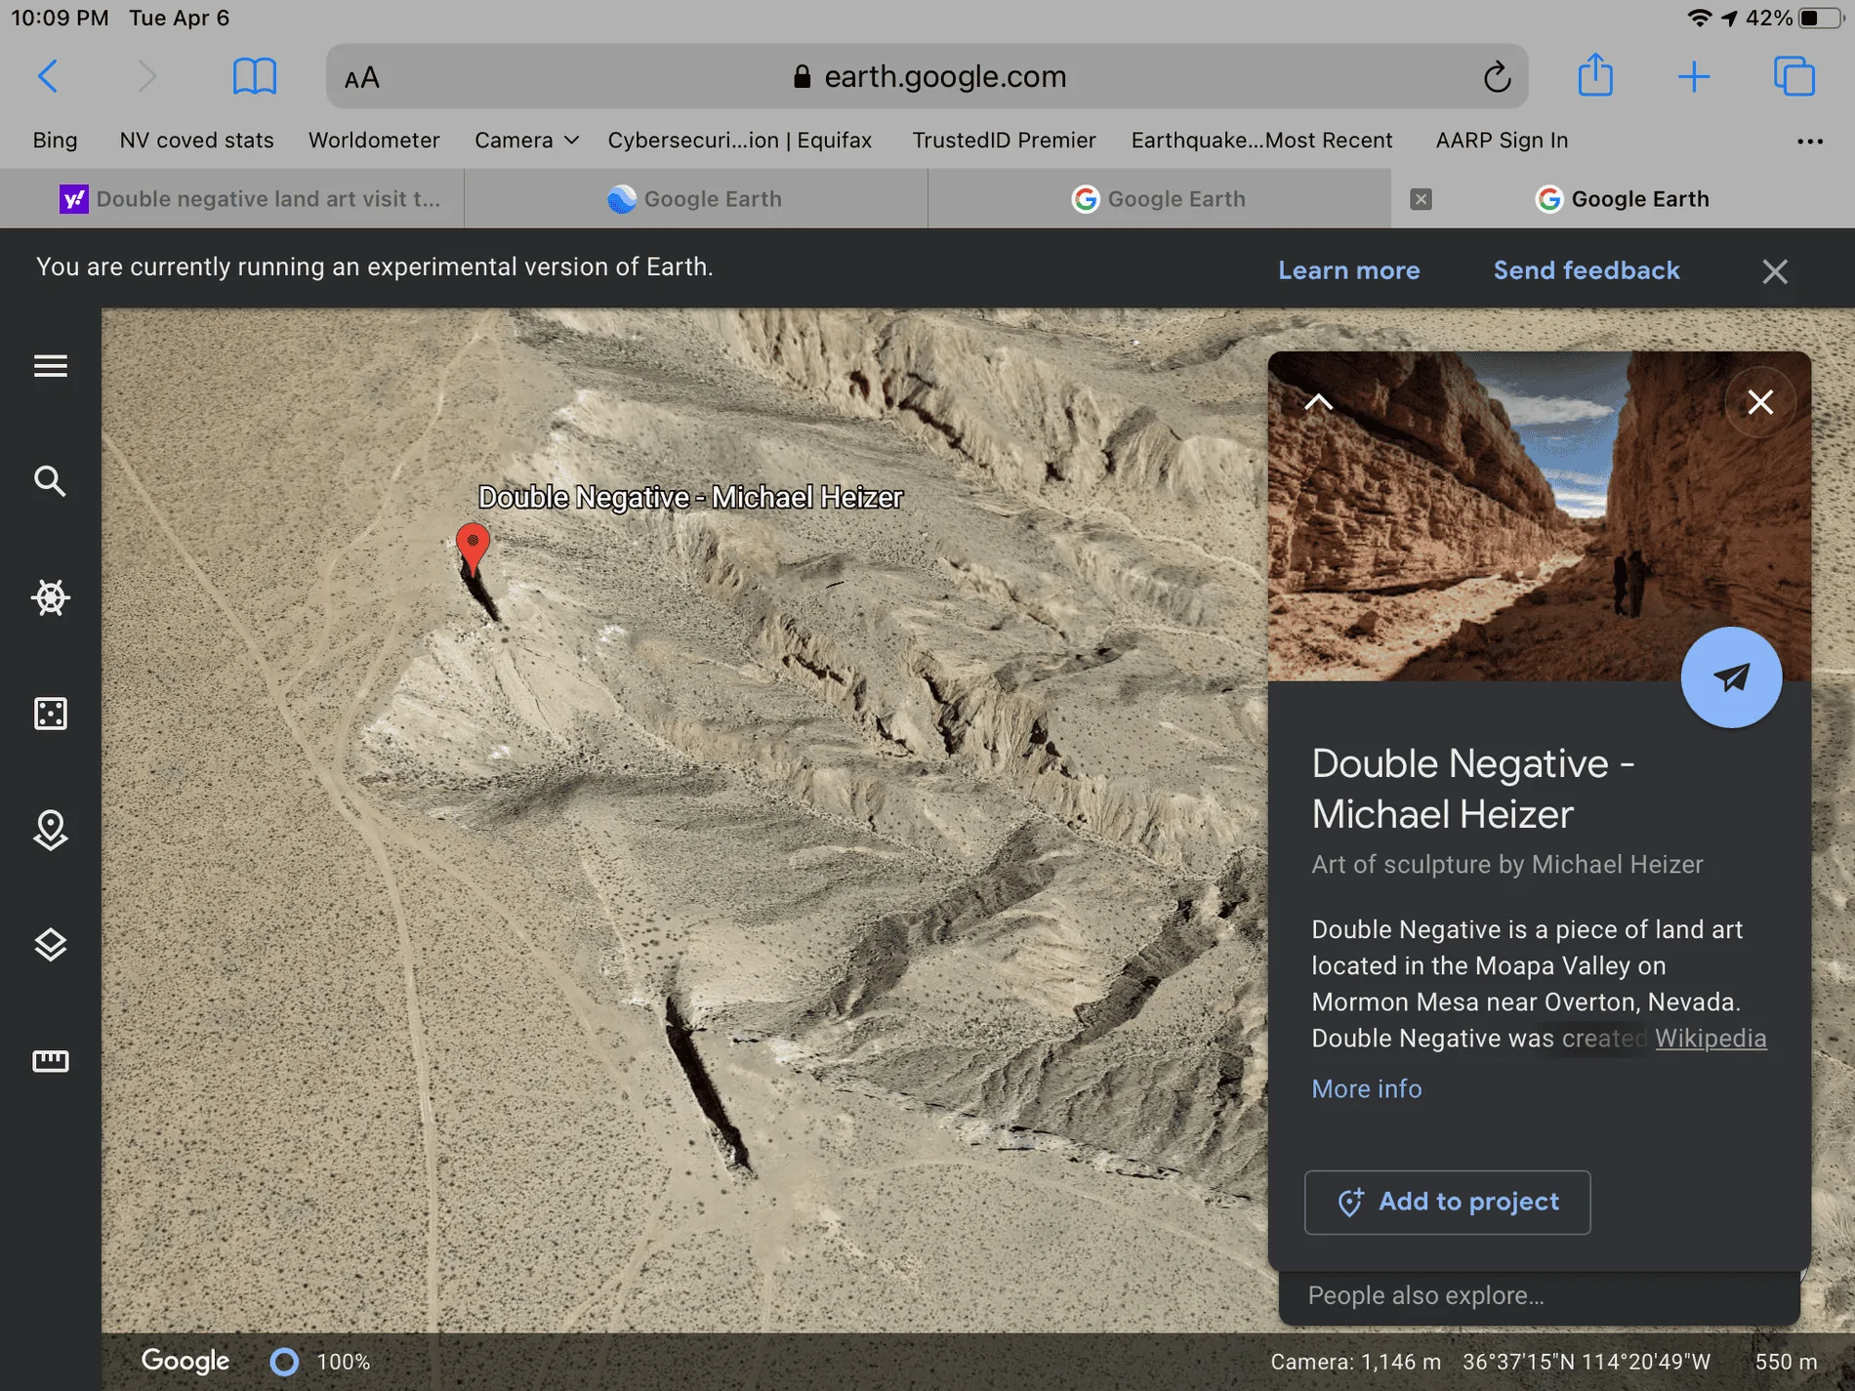Viewport: 1855px width, 1391px height.
Task: Open the Google Earth hamburger menu
Action: click(x=51, y=366)
